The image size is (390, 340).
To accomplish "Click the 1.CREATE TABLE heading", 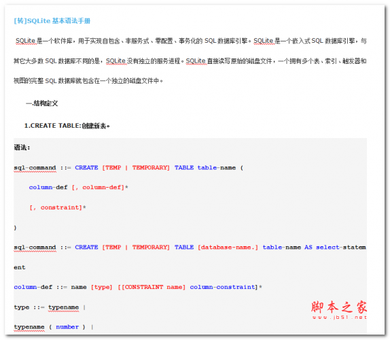I will tap(67, 126).
